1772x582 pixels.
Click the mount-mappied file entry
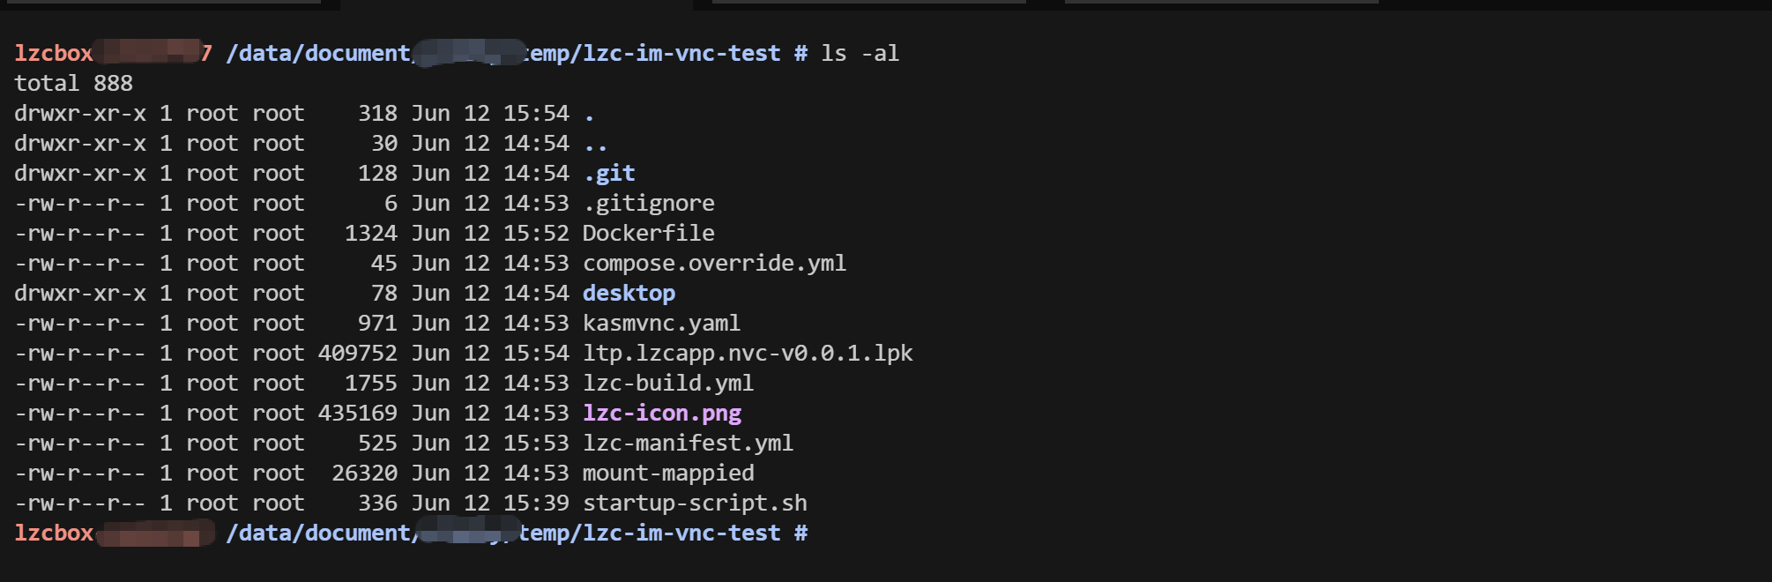tap(668, 474)
